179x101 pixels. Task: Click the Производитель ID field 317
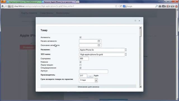point(83,76)
